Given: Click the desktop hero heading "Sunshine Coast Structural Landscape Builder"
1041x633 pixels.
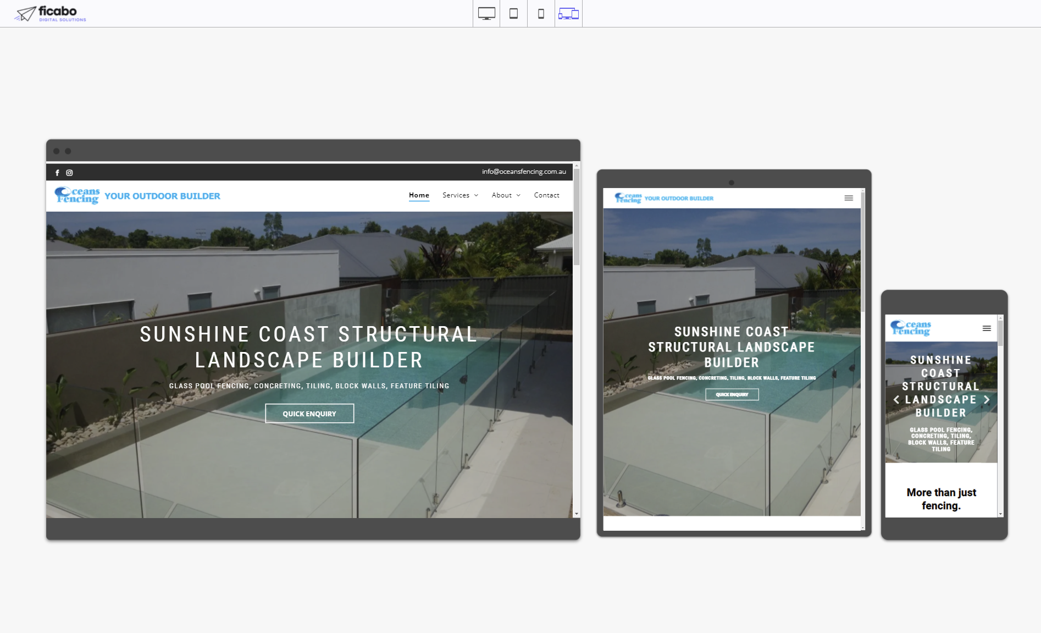Looking at the screenshot, I should pos(309,347).
